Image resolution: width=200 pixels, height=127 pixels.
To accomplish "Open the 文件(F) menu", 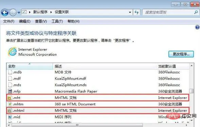I will pos(9,21).
